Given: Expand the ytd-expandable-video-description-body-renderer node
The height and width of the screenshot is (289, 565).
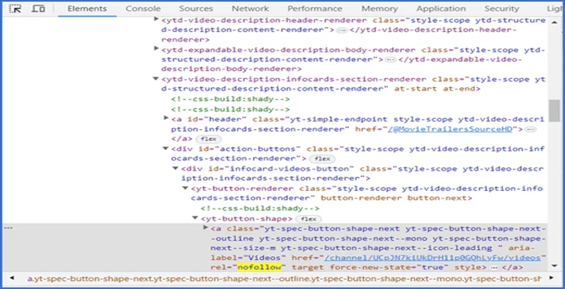Looking at the screenshot, I should click(156, 48).
